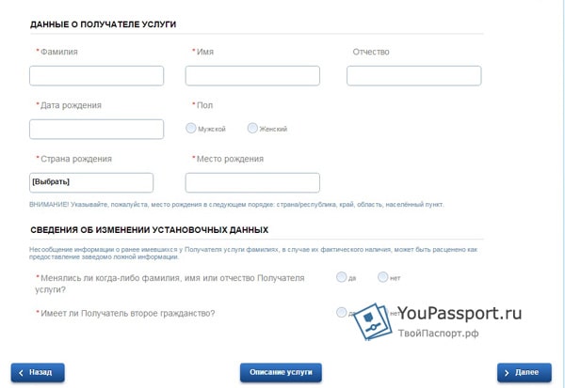Click the YouPassport.ru watermark text
The width and height of the screenshot is (565, 388).
point(460,313)
